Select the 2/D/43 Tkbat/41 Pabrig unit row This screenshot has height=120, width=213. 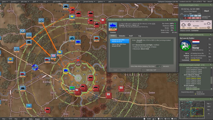tap(194, 78)
